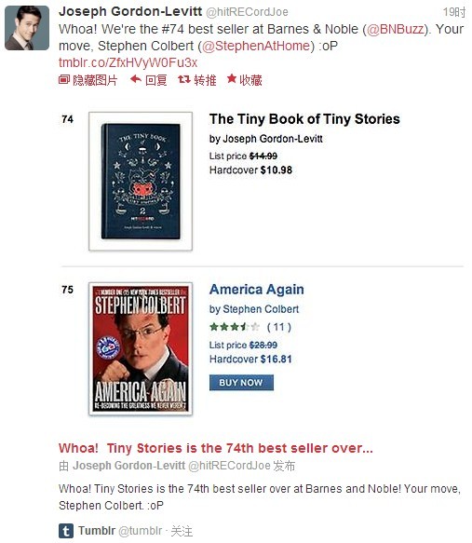Open the America Again book title
The image size is (472, 543).
tap(257, 289)
